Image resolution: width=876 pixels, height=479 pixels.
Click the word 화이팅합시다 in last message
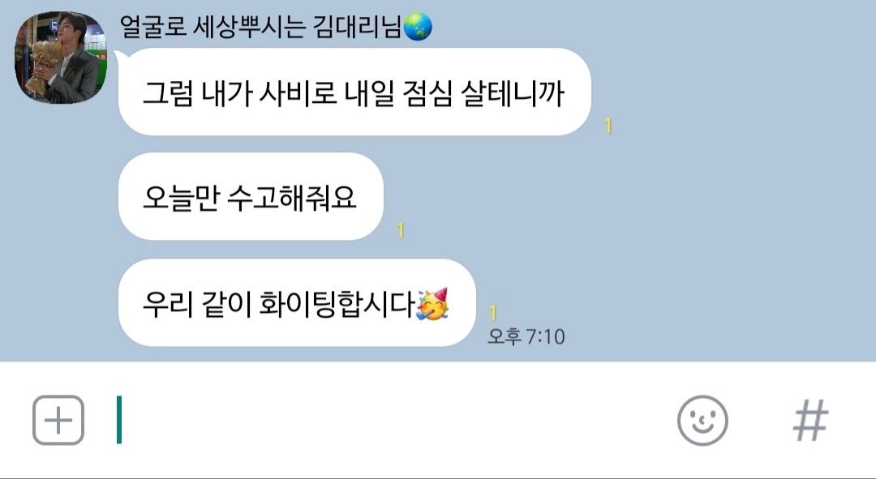(337, 304)
